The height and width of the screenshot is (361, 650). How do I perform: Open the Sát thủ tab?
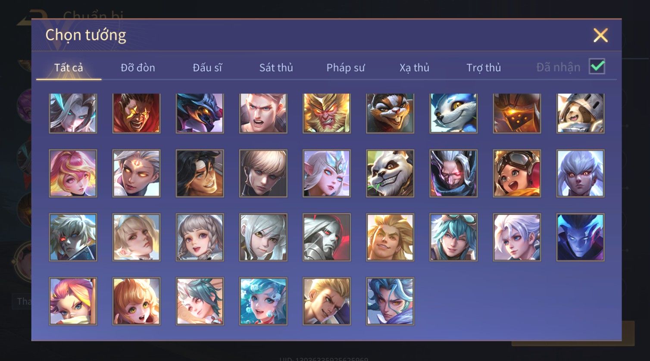[276, 68]
